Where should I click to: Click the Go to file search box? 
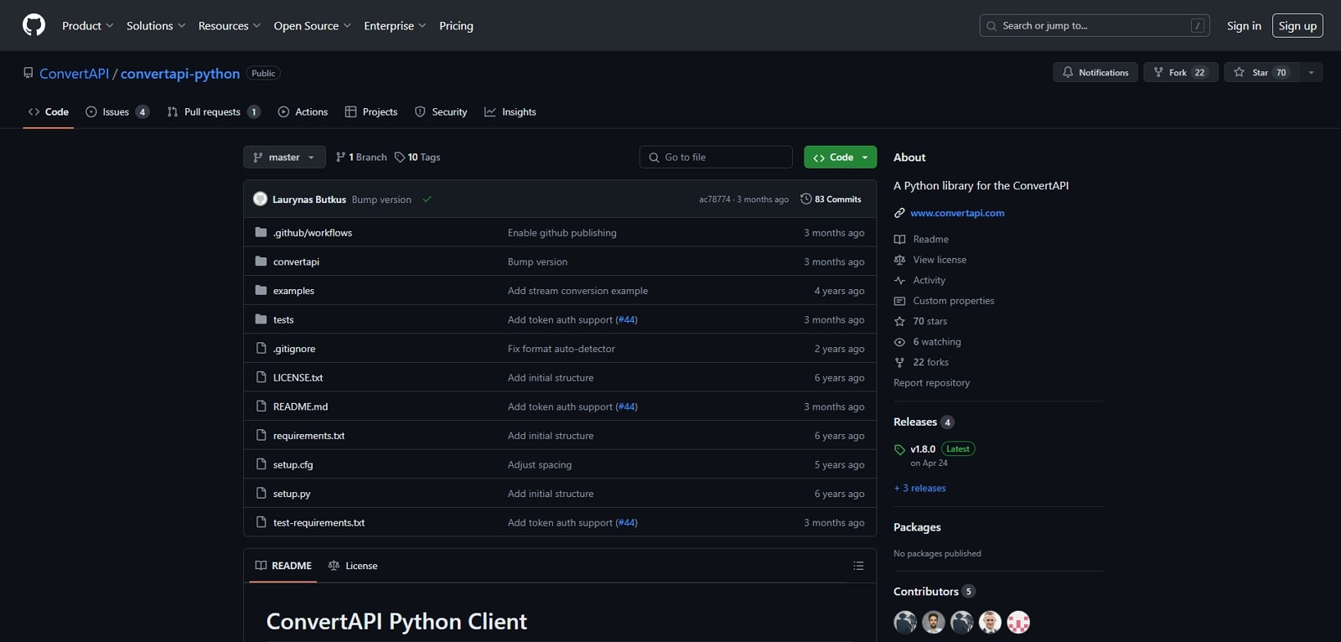tap(716, 158)
